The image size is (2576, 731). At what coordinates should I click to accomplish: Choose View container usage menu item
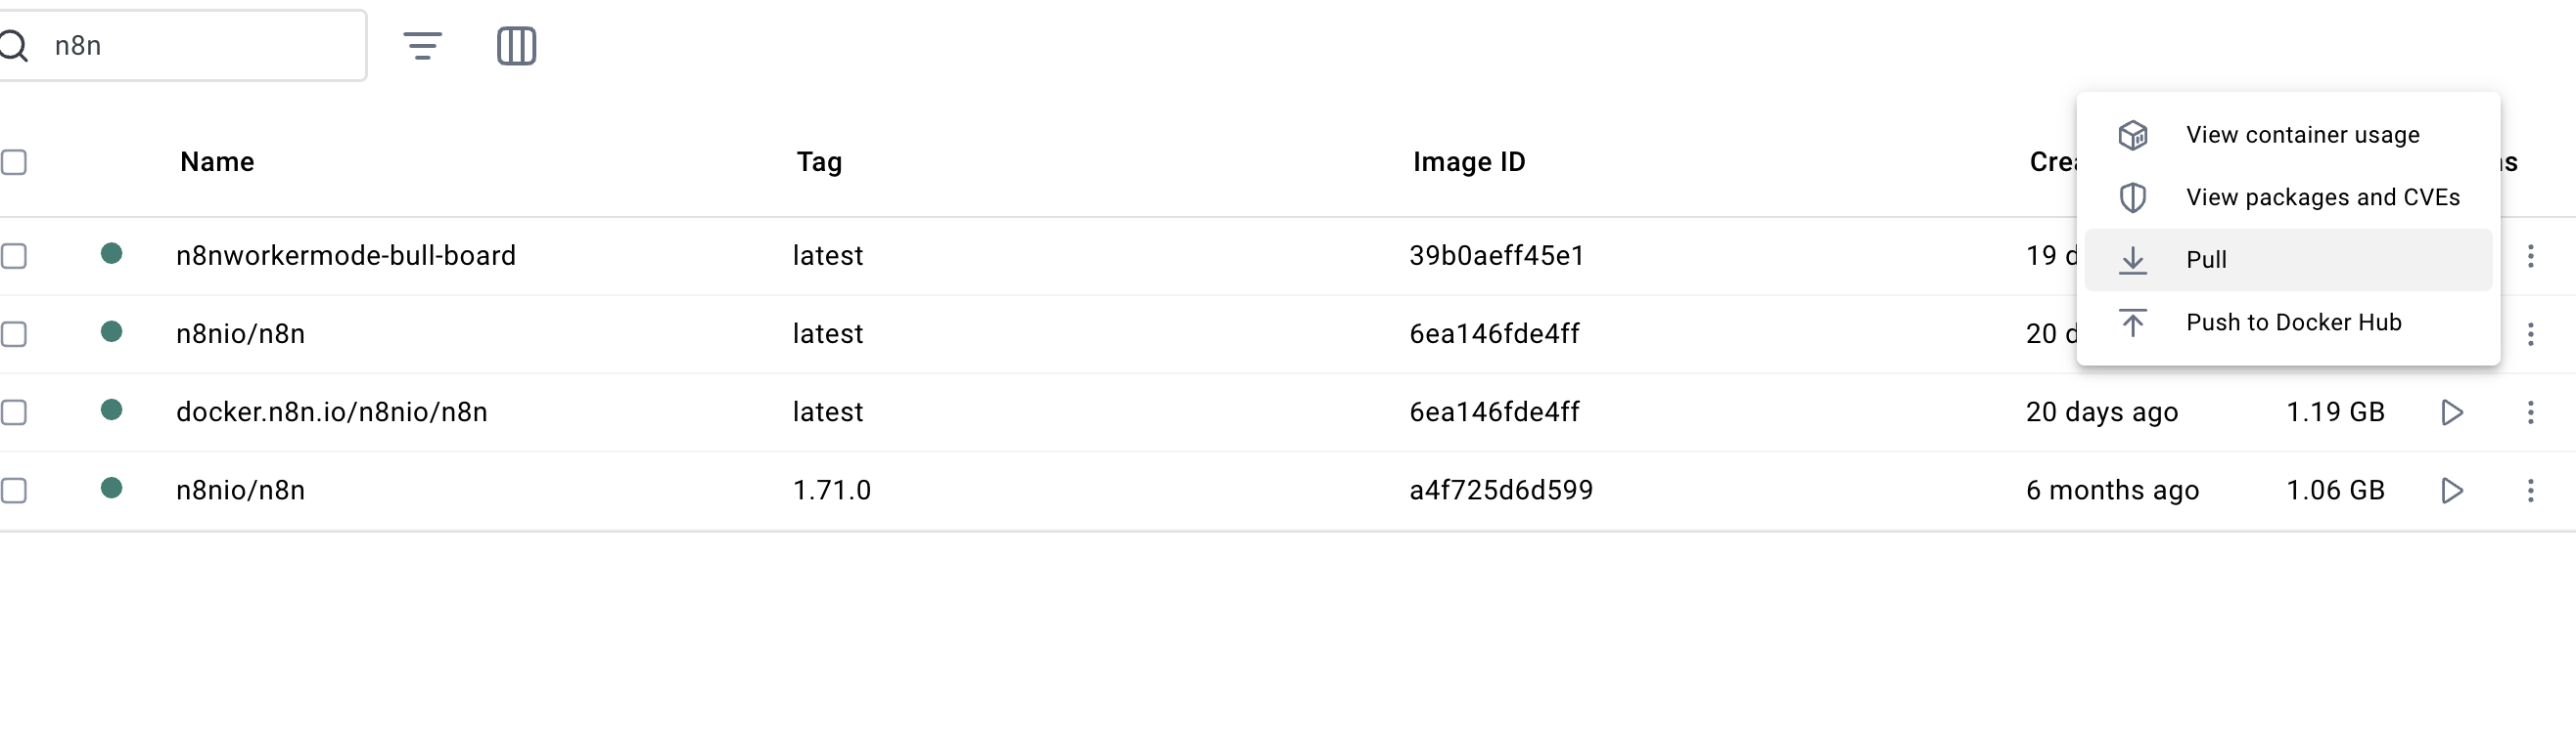coord(2288,135)
